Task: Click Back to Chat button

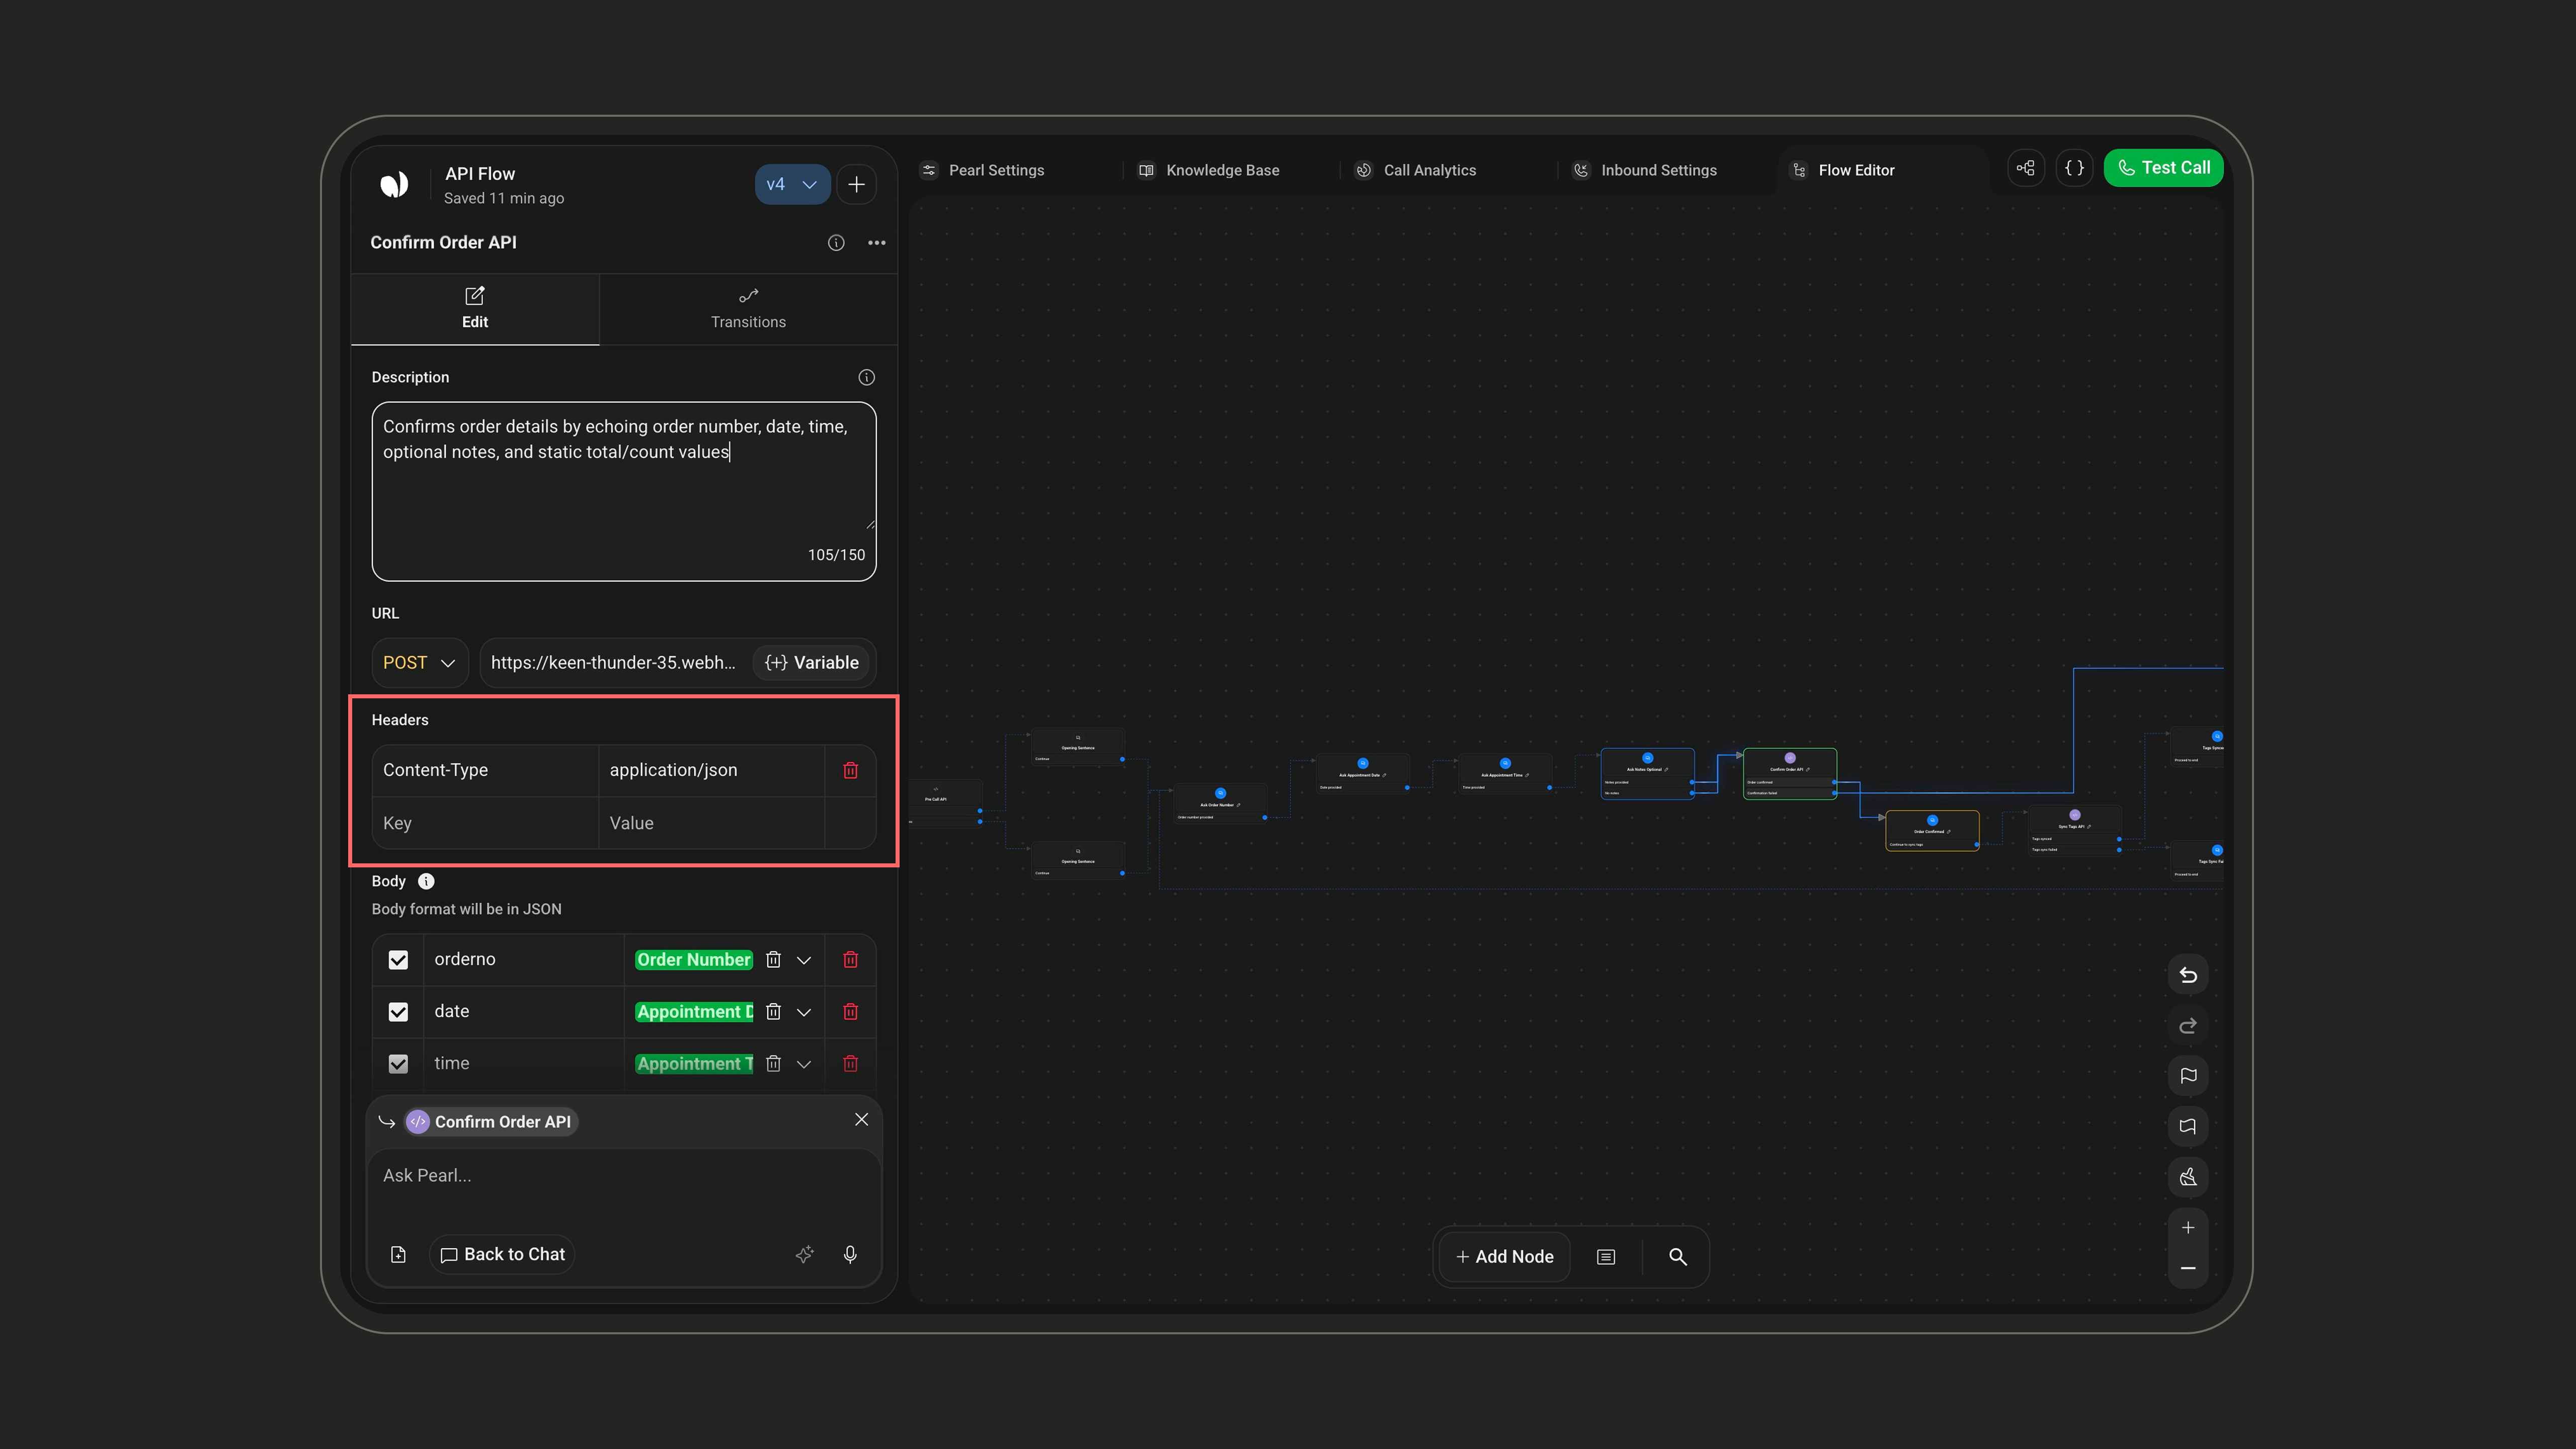Action: pyautogui.click(x=502, y=1255)
